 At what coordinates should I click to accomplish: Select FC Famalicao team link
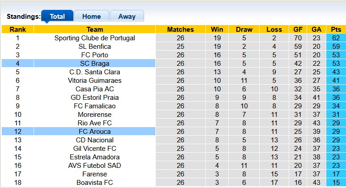[x=94, y=106]
